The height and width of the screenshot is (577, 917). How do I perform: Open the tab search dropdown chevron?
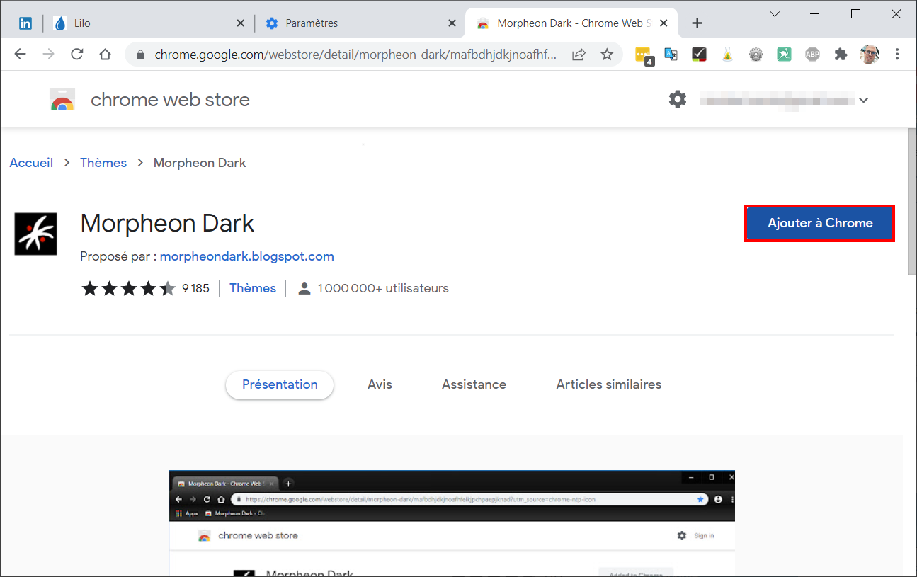[x=775, y=14]
